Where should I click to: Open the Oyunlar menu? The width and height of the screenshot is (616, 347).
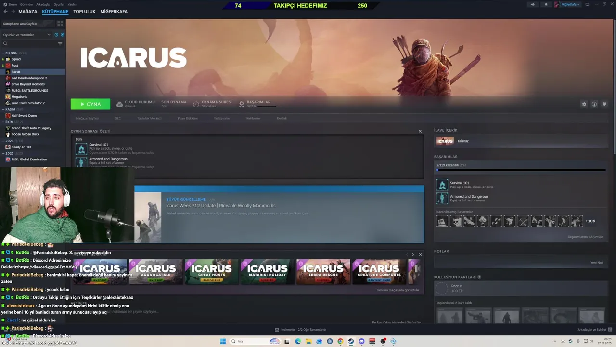59,4
